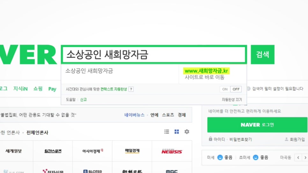Select the 전체언론사 tab
Image resolution: width=308 pixels, height=173 pixels.
pyautogui.click(x=37, y=133)
